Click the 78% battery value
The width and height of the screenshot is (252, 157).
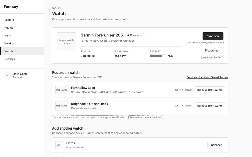170,56
